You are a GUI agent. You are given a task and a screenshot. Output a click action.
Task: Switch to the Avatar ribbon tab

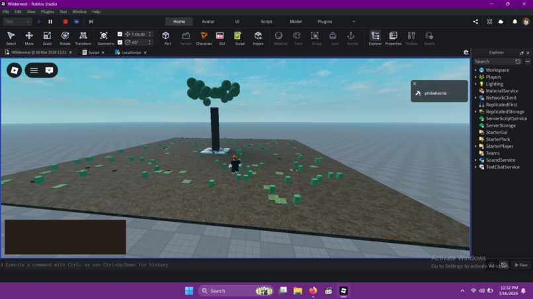pos(208,21)
